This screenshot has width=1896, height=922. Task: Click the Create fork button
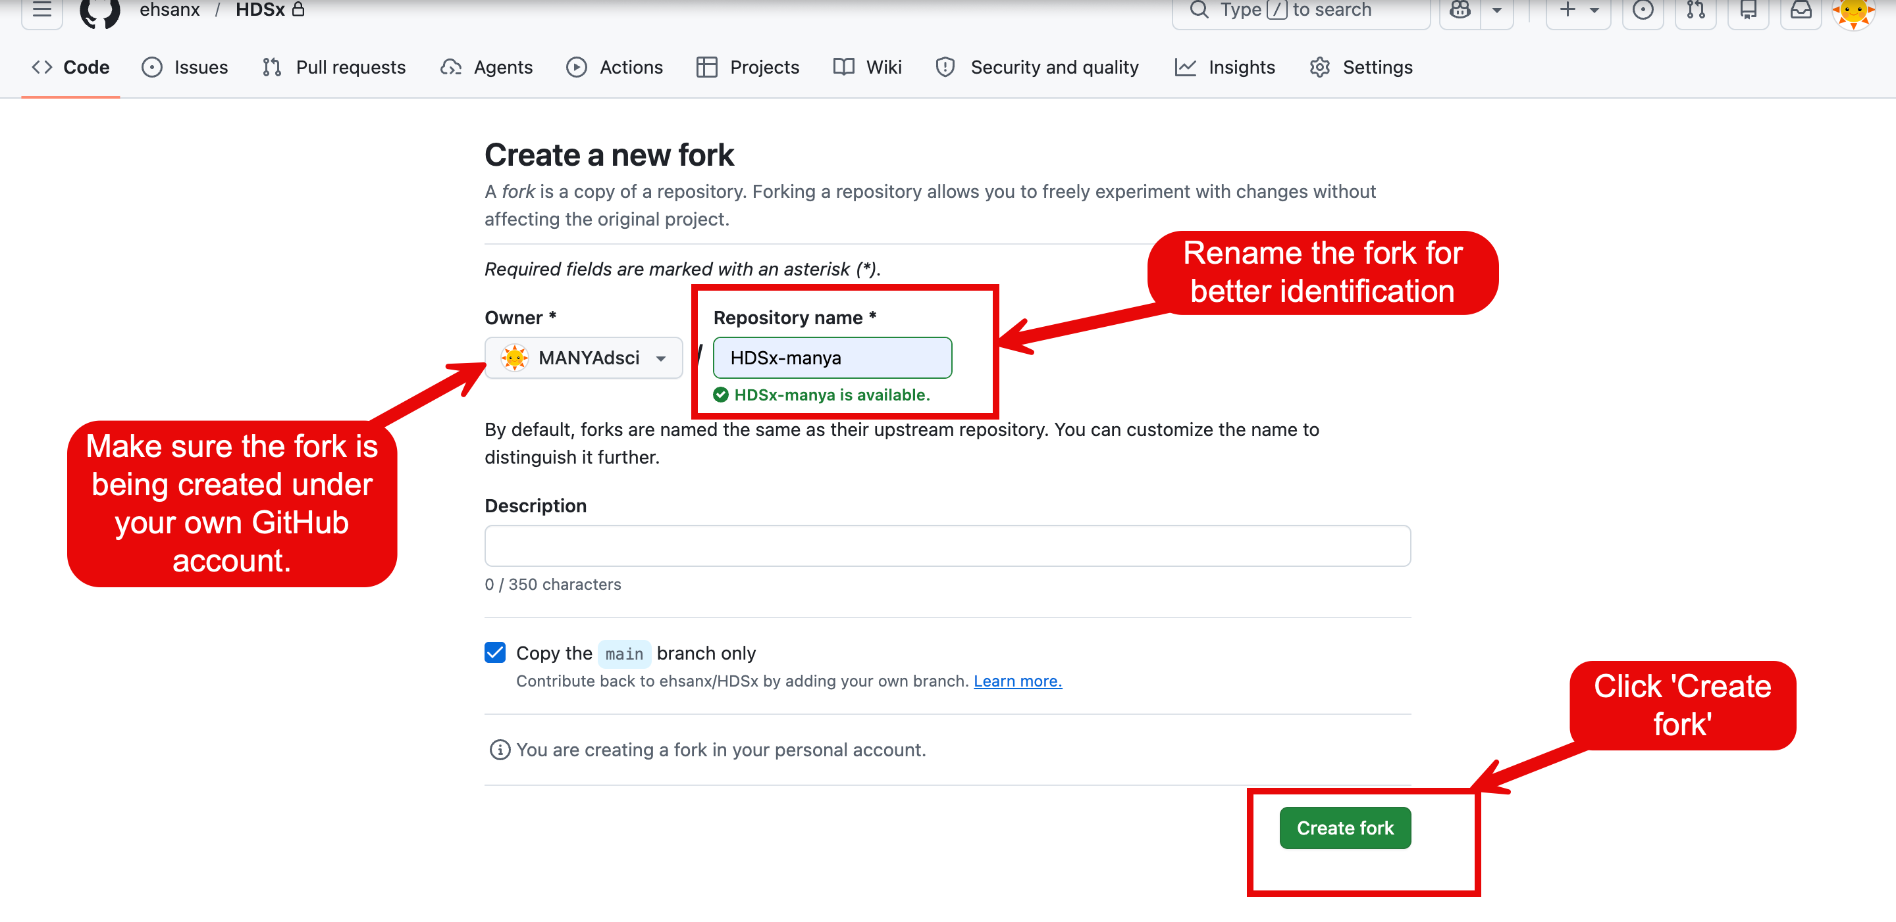click(x=1345, y=828)
